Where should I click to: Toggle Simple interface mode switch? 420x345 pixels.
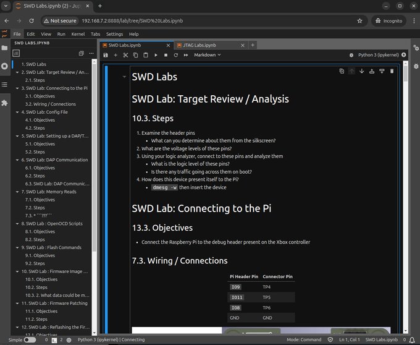tap(30, 339)
